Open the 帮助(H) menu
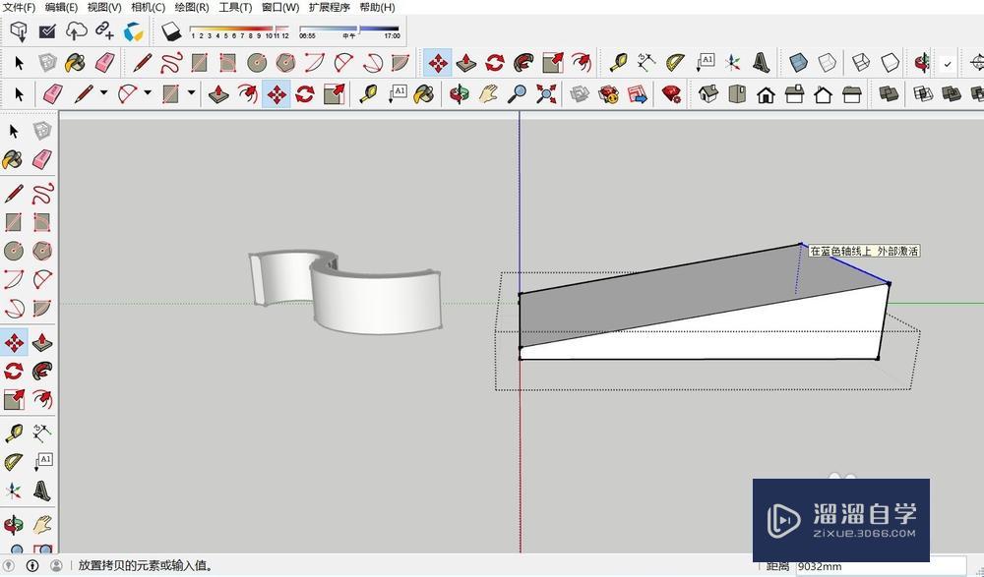The height and width of the screenshot is (577, 984). [377, 8]
